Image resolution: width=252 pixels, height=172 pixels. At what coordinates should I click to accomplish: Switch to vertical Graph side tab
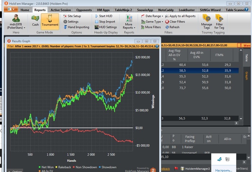click(x=247, y=76)
